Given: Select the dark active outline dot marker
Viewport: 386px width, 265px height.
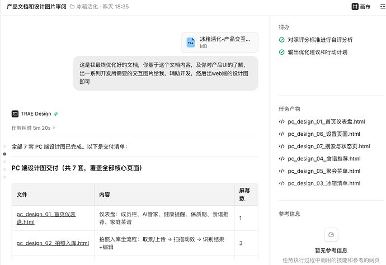Looking at the screenshot, I should pos(4,154).
